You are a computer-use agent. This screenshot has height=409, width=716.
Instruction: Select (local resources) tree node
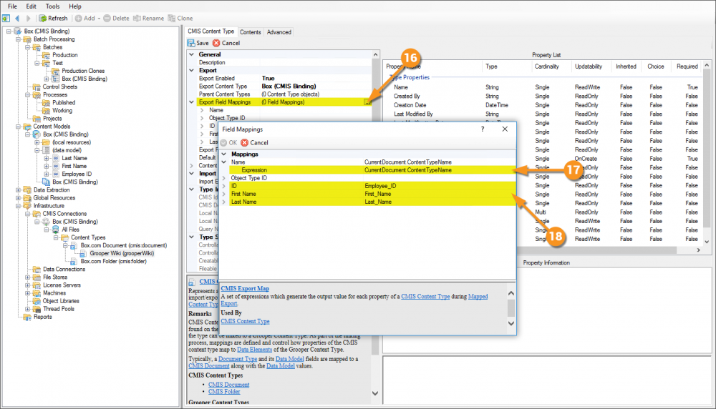(x=72, y=142)
